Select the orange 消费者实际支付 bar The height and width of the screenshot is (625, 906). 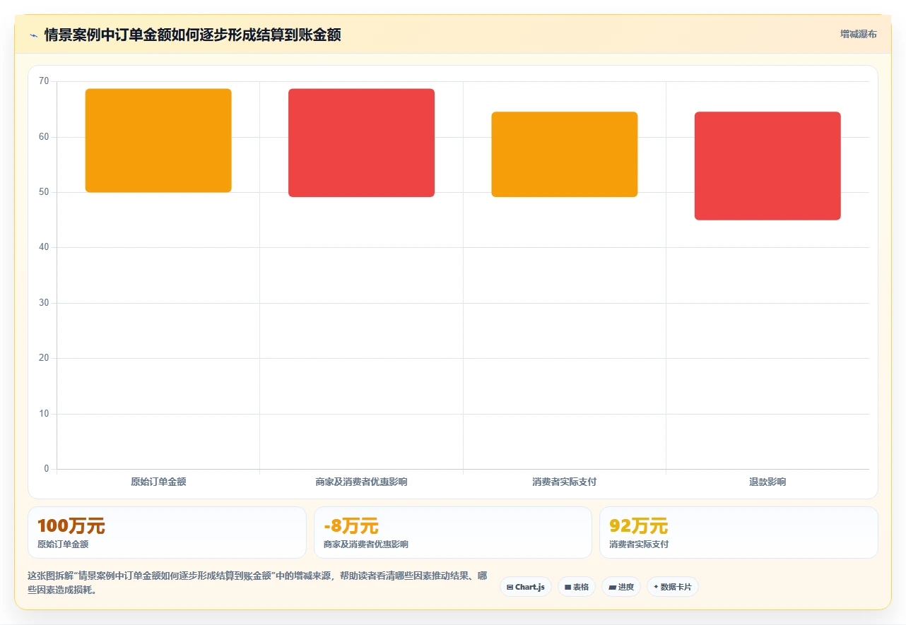pos(565,154)
